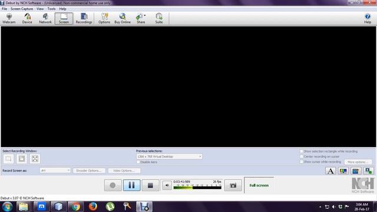
Task: Open Help from the toolbar icon
Action: 368,18
